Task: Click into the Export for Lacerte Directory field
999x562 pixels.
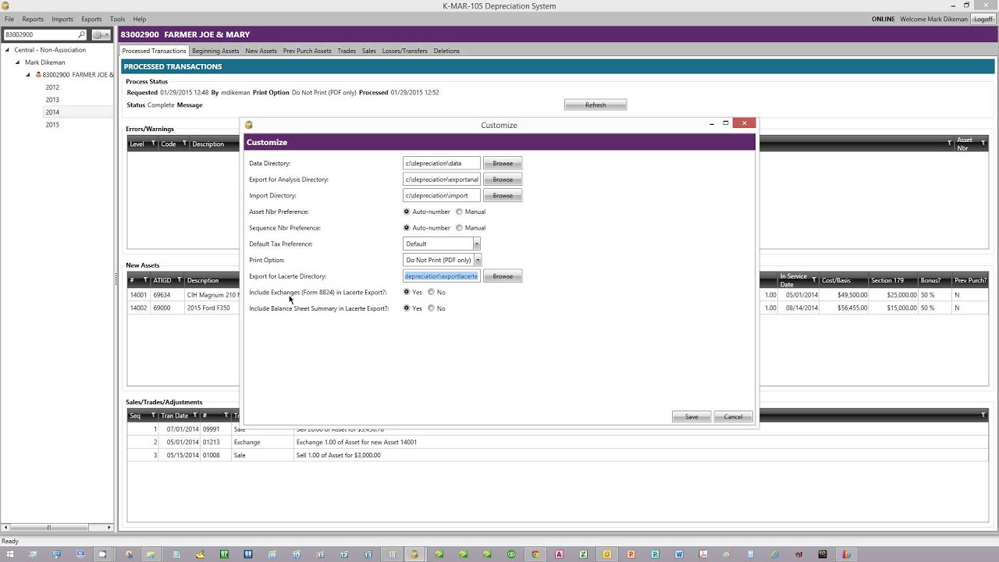Action: (x=442, y=276)
